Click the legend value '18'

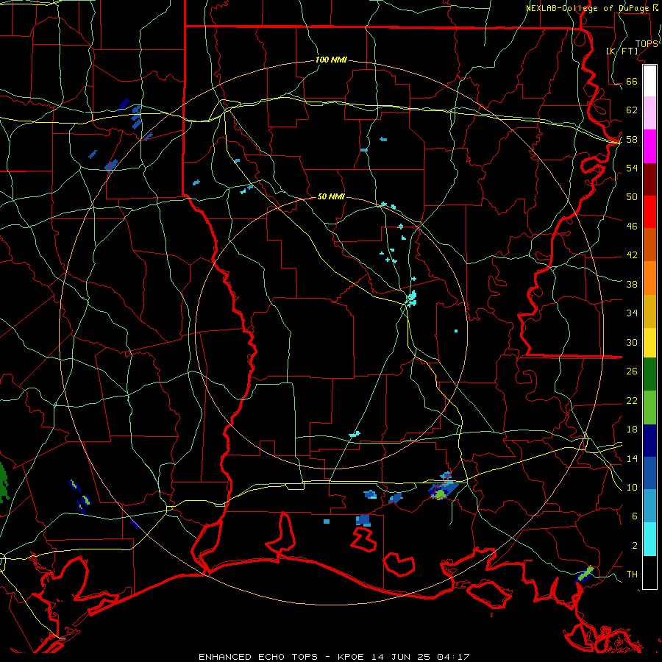(x=632, y=430)
